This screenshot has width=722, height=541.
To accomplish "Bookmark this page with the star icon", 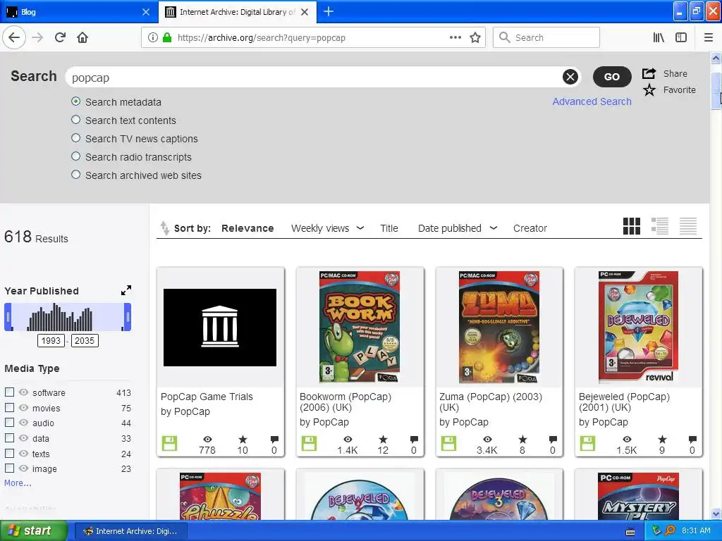I will click(475, 38).
